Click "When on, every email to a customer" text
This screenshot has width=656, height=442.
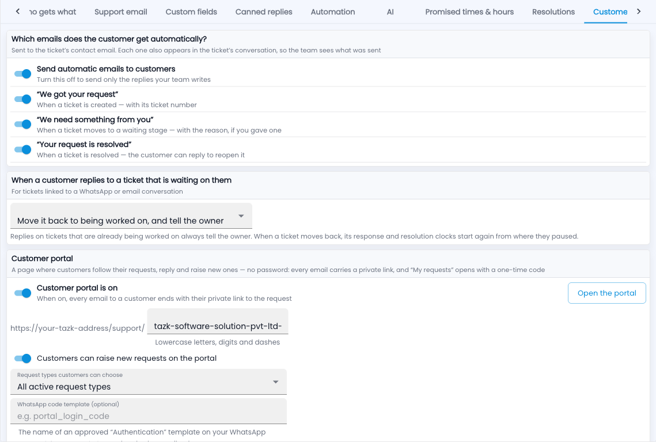pos(164,299)
